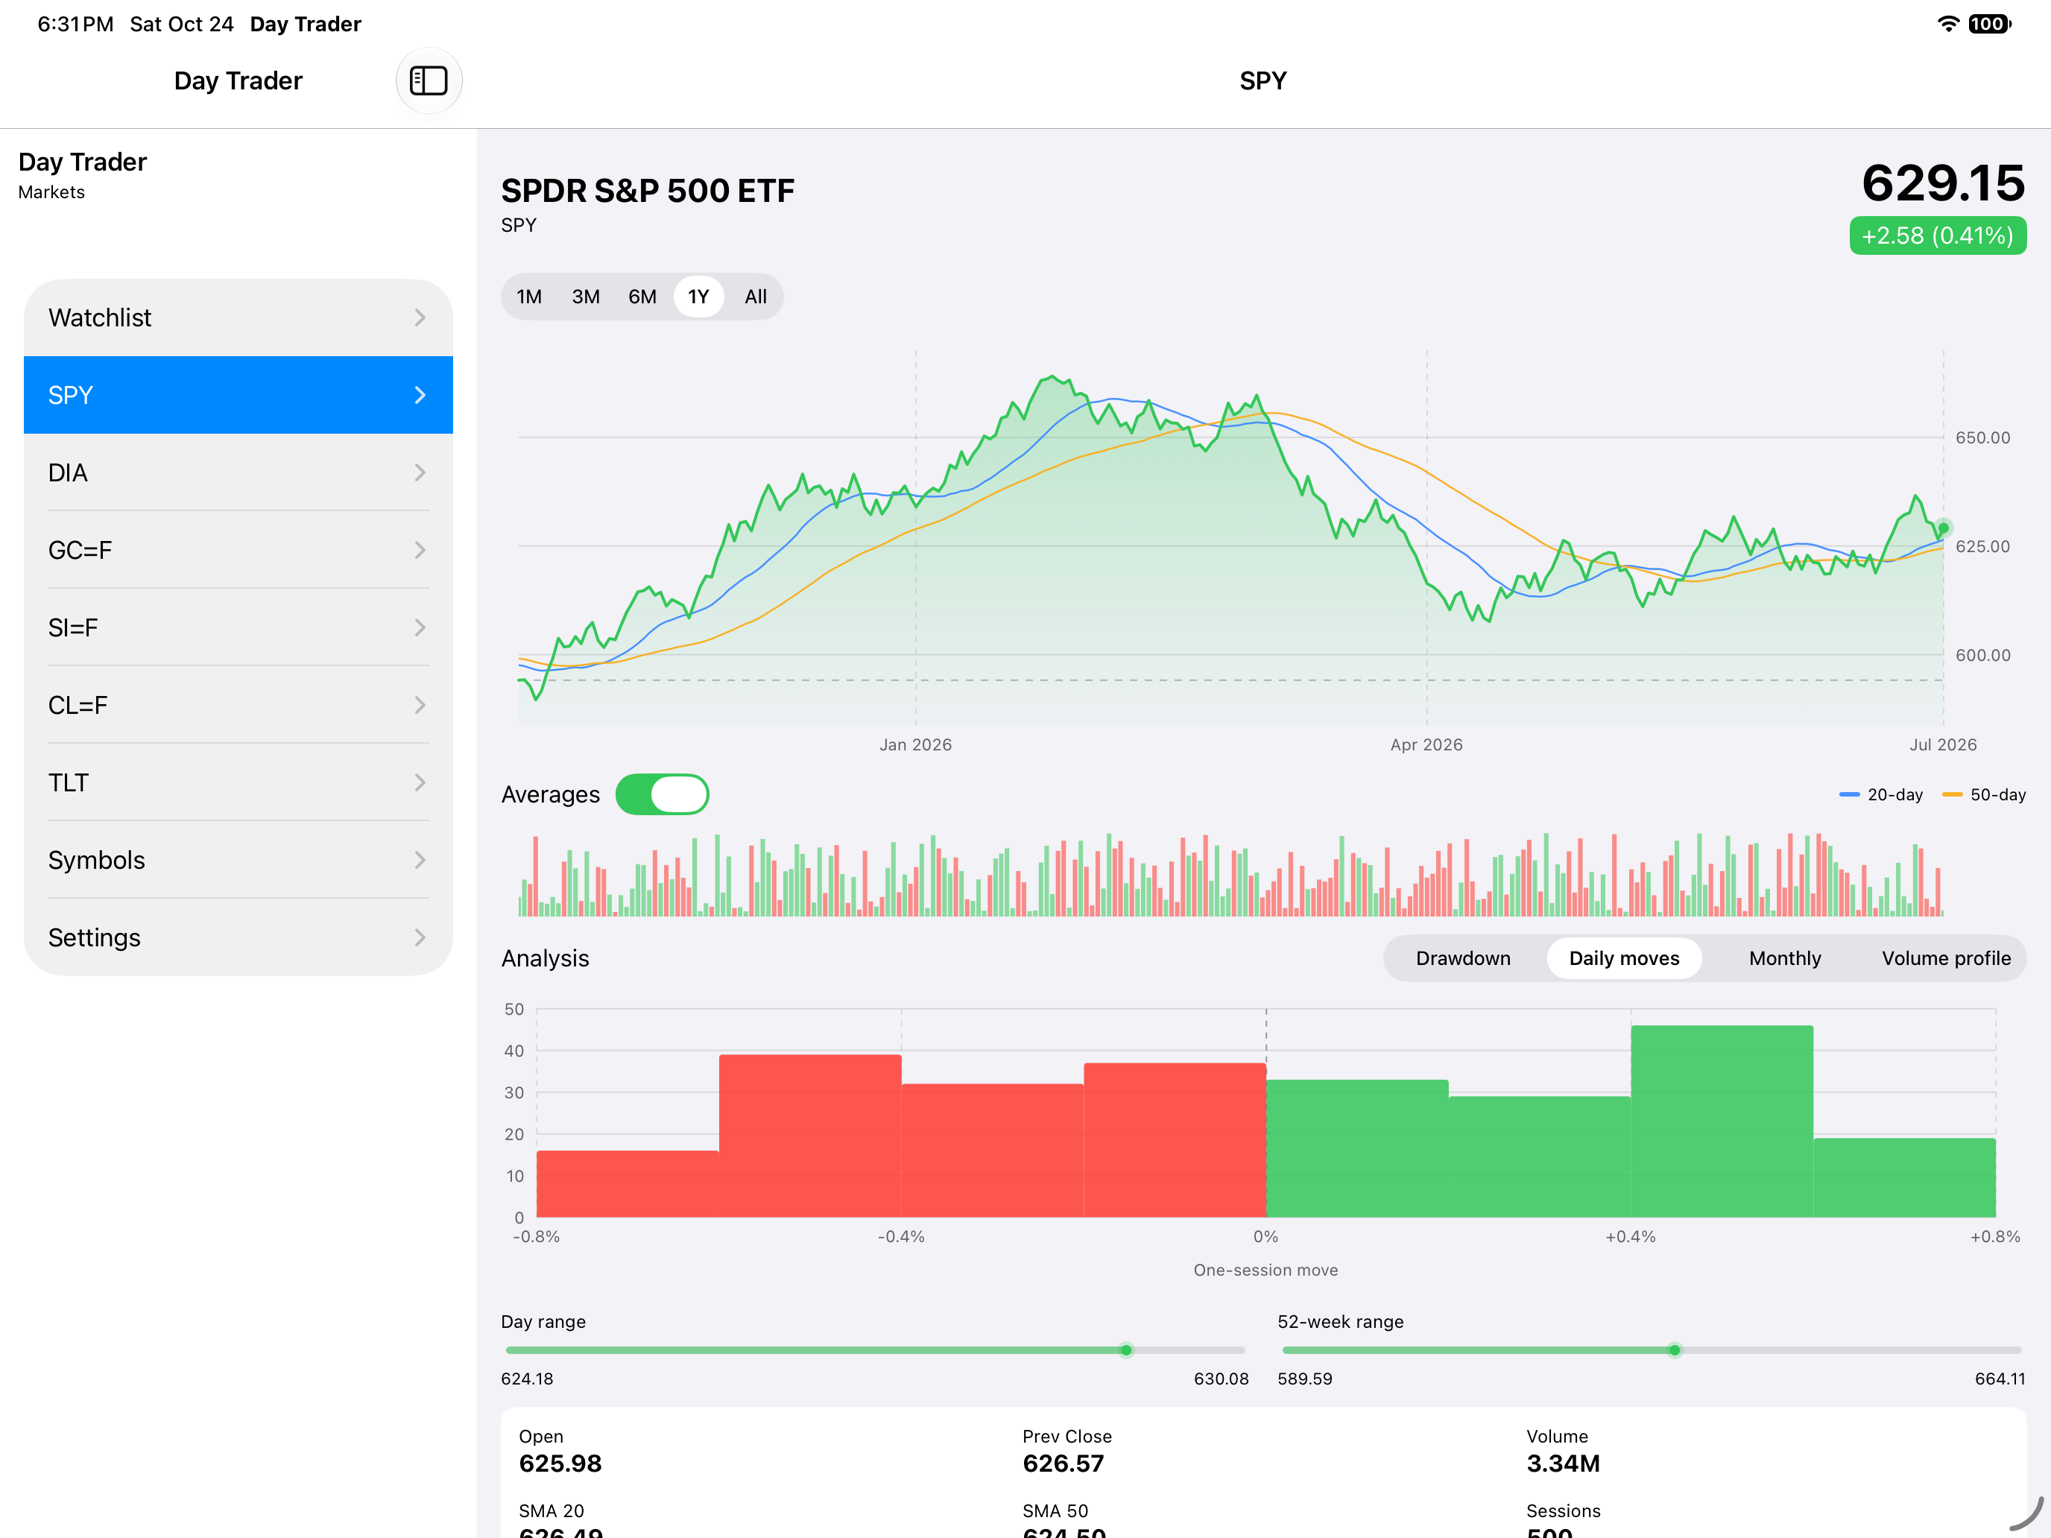Viewport: 2051px width, 1538px height.
Task: Click the +2.58 (0.41%) change badge
Action: (1938, 235)
